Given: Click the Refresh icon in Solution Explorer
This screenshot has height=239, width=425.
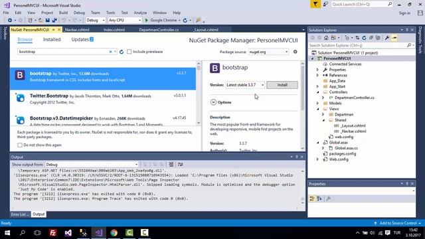Looking at the screenshot, I should pyautogui.click(x=364, y=38).
